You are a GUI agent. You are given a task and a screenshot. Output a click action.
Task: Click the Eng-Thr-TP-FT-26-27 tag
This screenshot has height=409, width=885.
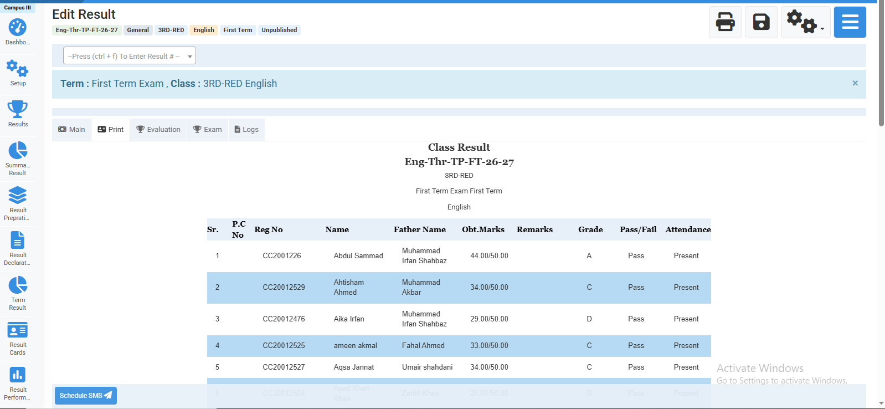point(87,30)
